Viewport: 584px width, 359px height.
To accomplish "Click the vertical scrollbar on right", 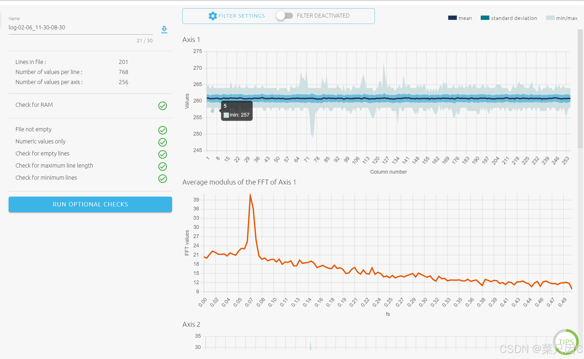I will [580, 89].
